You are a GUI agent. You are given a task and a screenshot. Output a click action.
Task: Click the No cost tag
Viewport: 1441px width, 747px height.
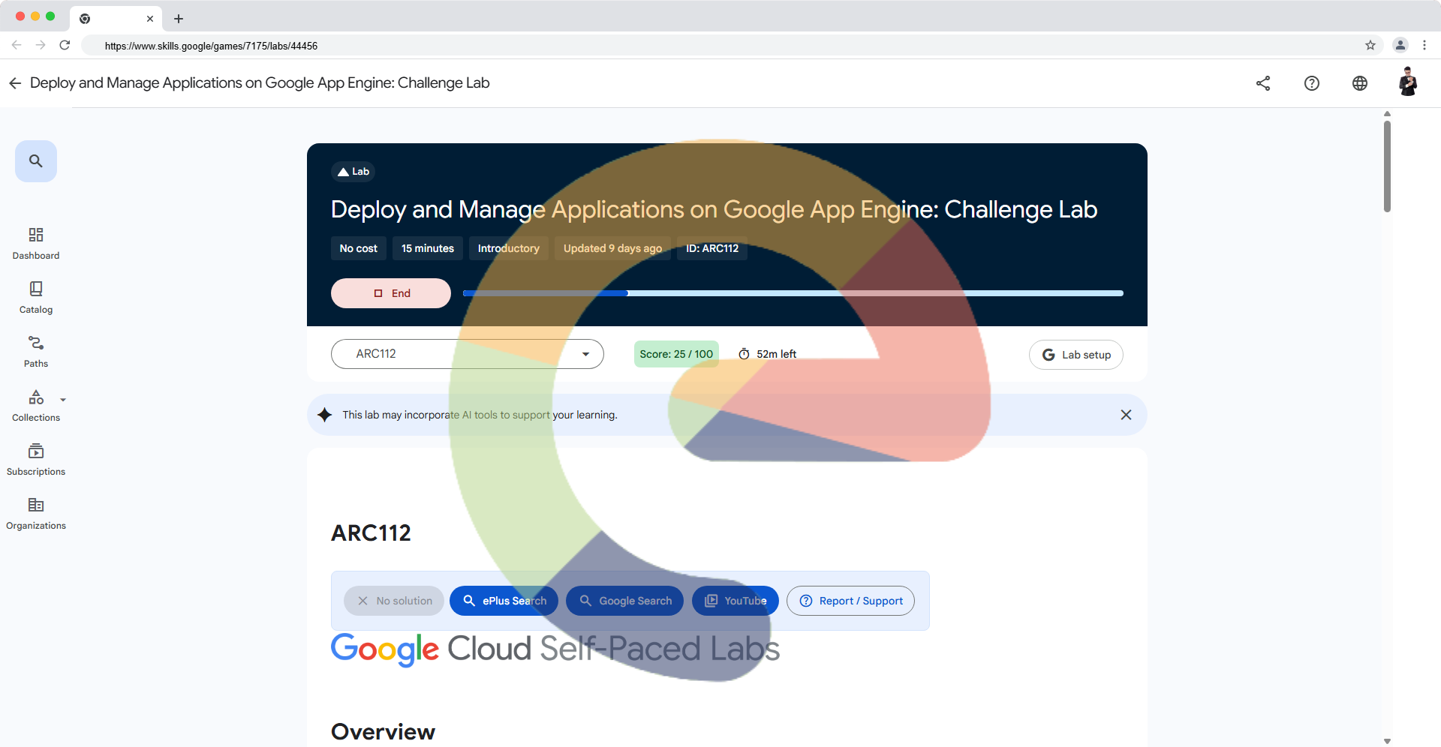tap(359, 248)
